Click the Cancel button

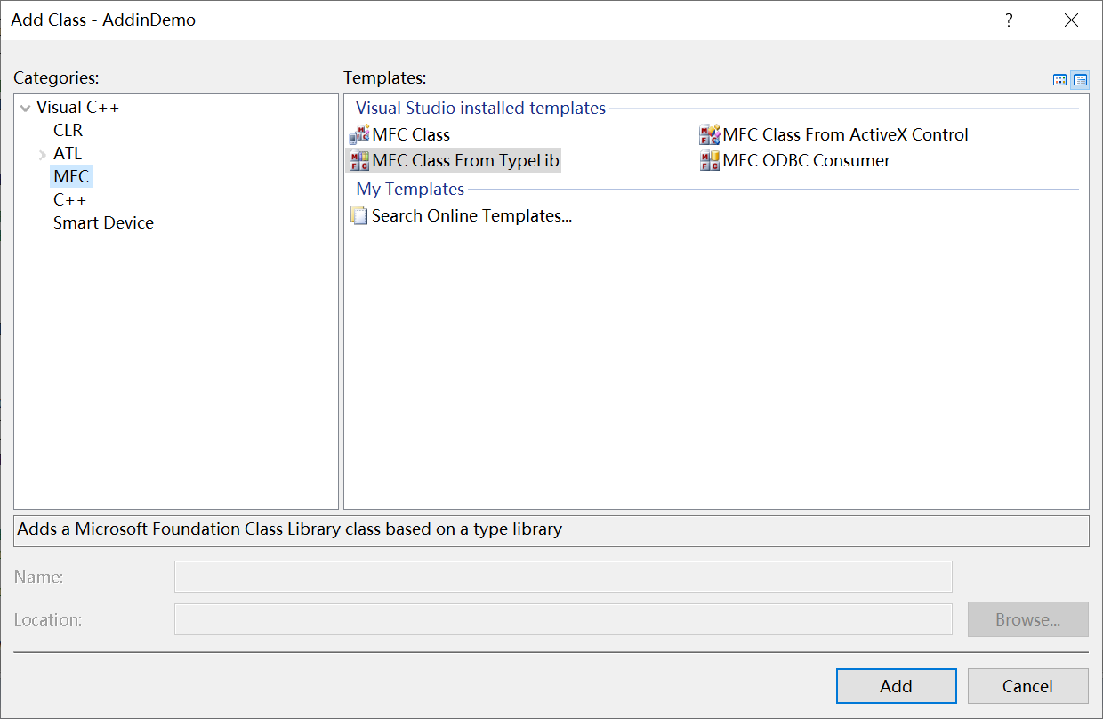pos(1027,686)
